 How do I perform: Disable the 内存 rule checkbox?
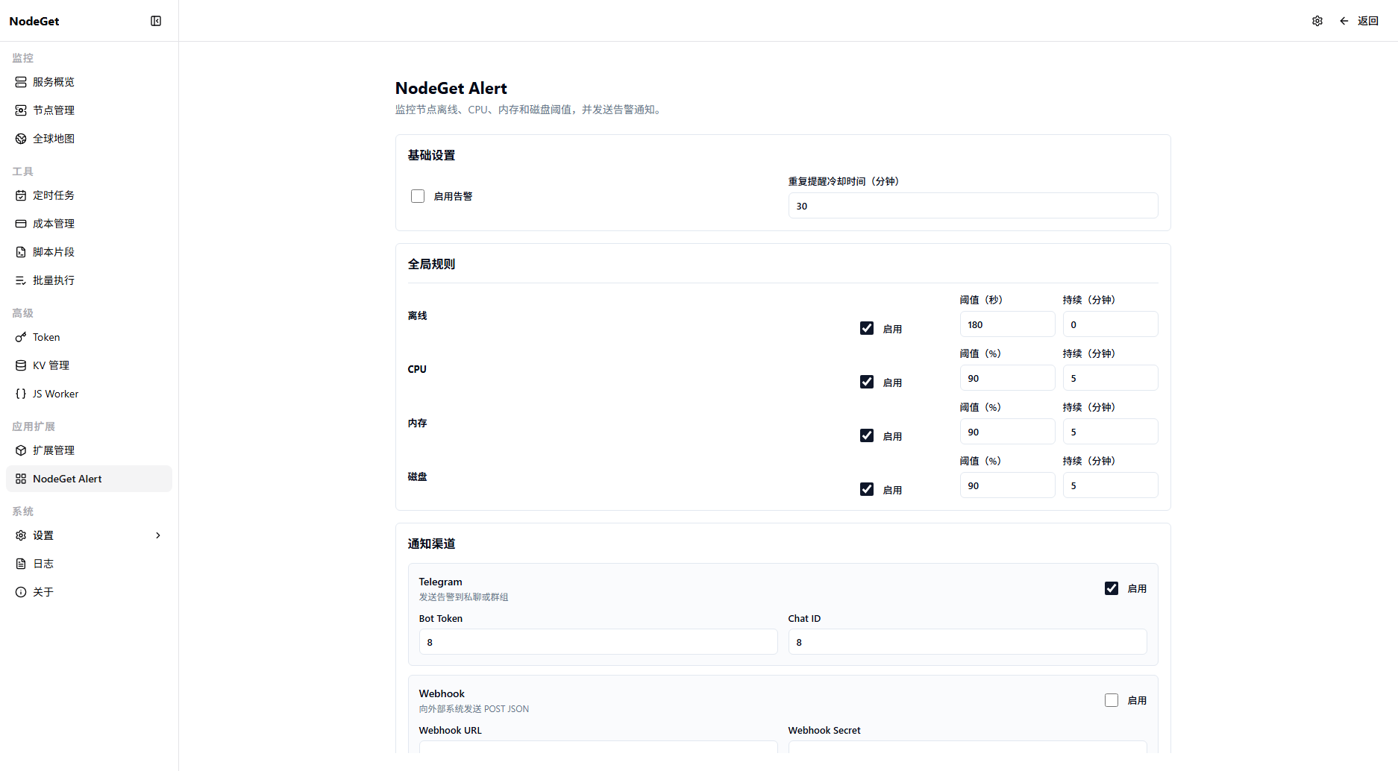[x=867, y=435]
